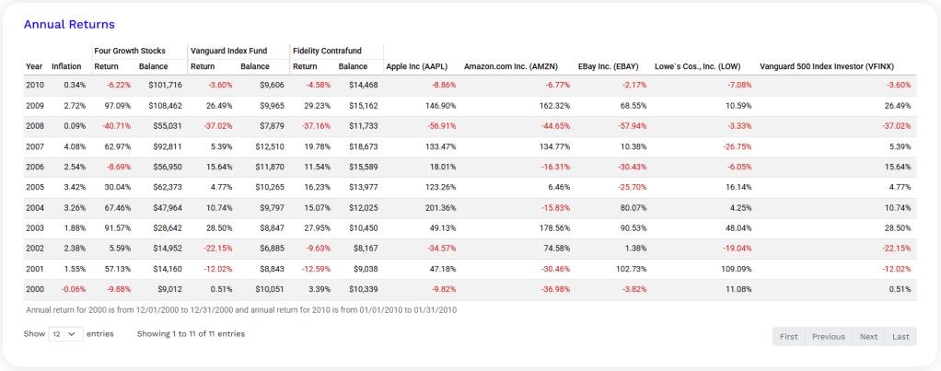Select the 2008 year row
This screenshot has height=371, width=941.
click(34, 125)
